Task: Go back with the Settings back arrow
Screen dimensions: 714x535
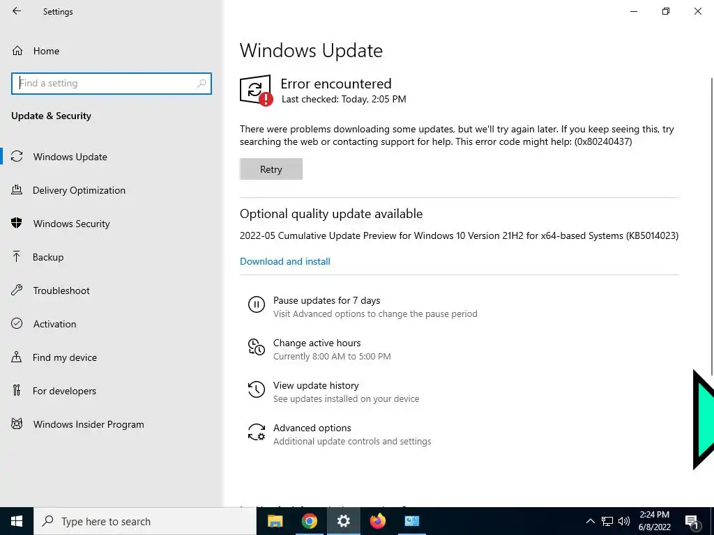Action: [x=17, y=11]
